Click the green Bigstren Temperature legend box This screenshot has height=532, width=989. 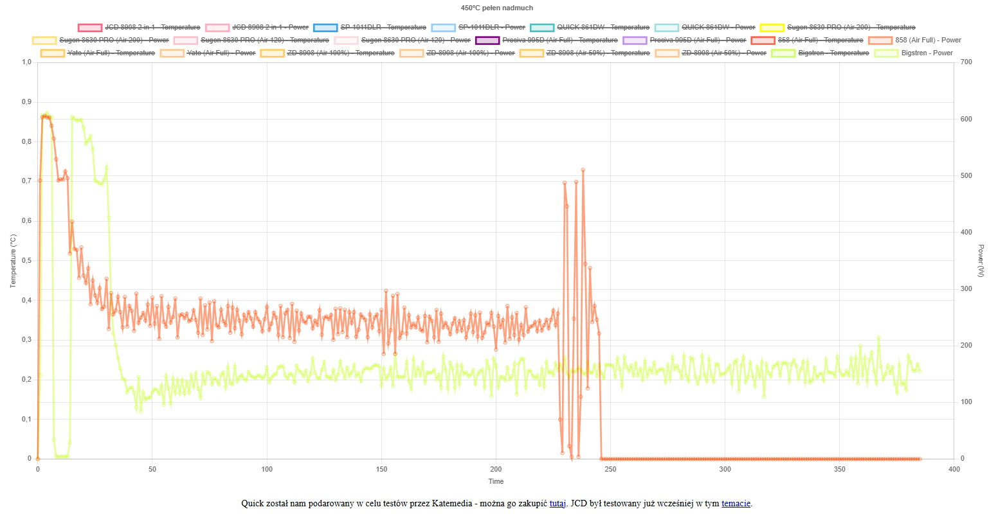(x=783, y=53)
